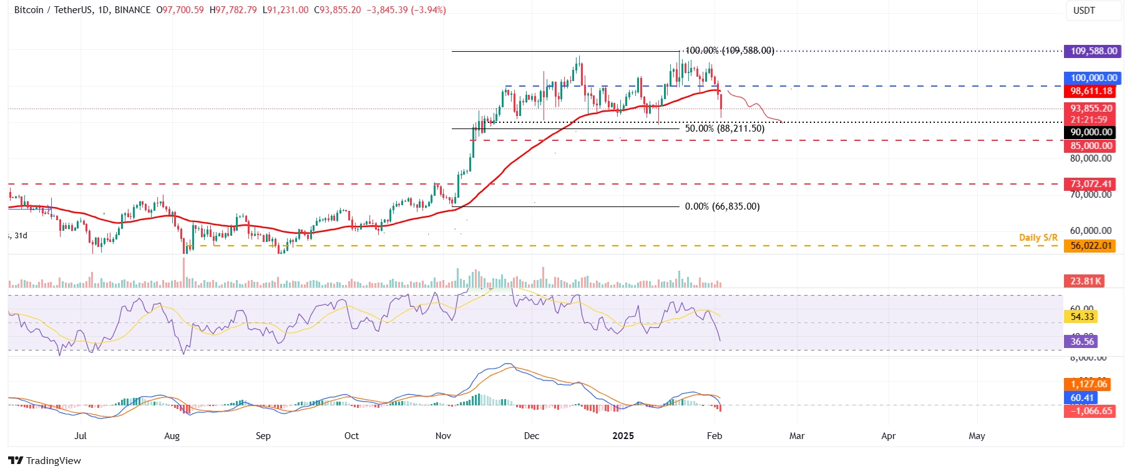Click the low value L91,231.00
Image resolution: width=1132 pixels, height=474 pixels.
pyautogui.click(x=285, y=10)
